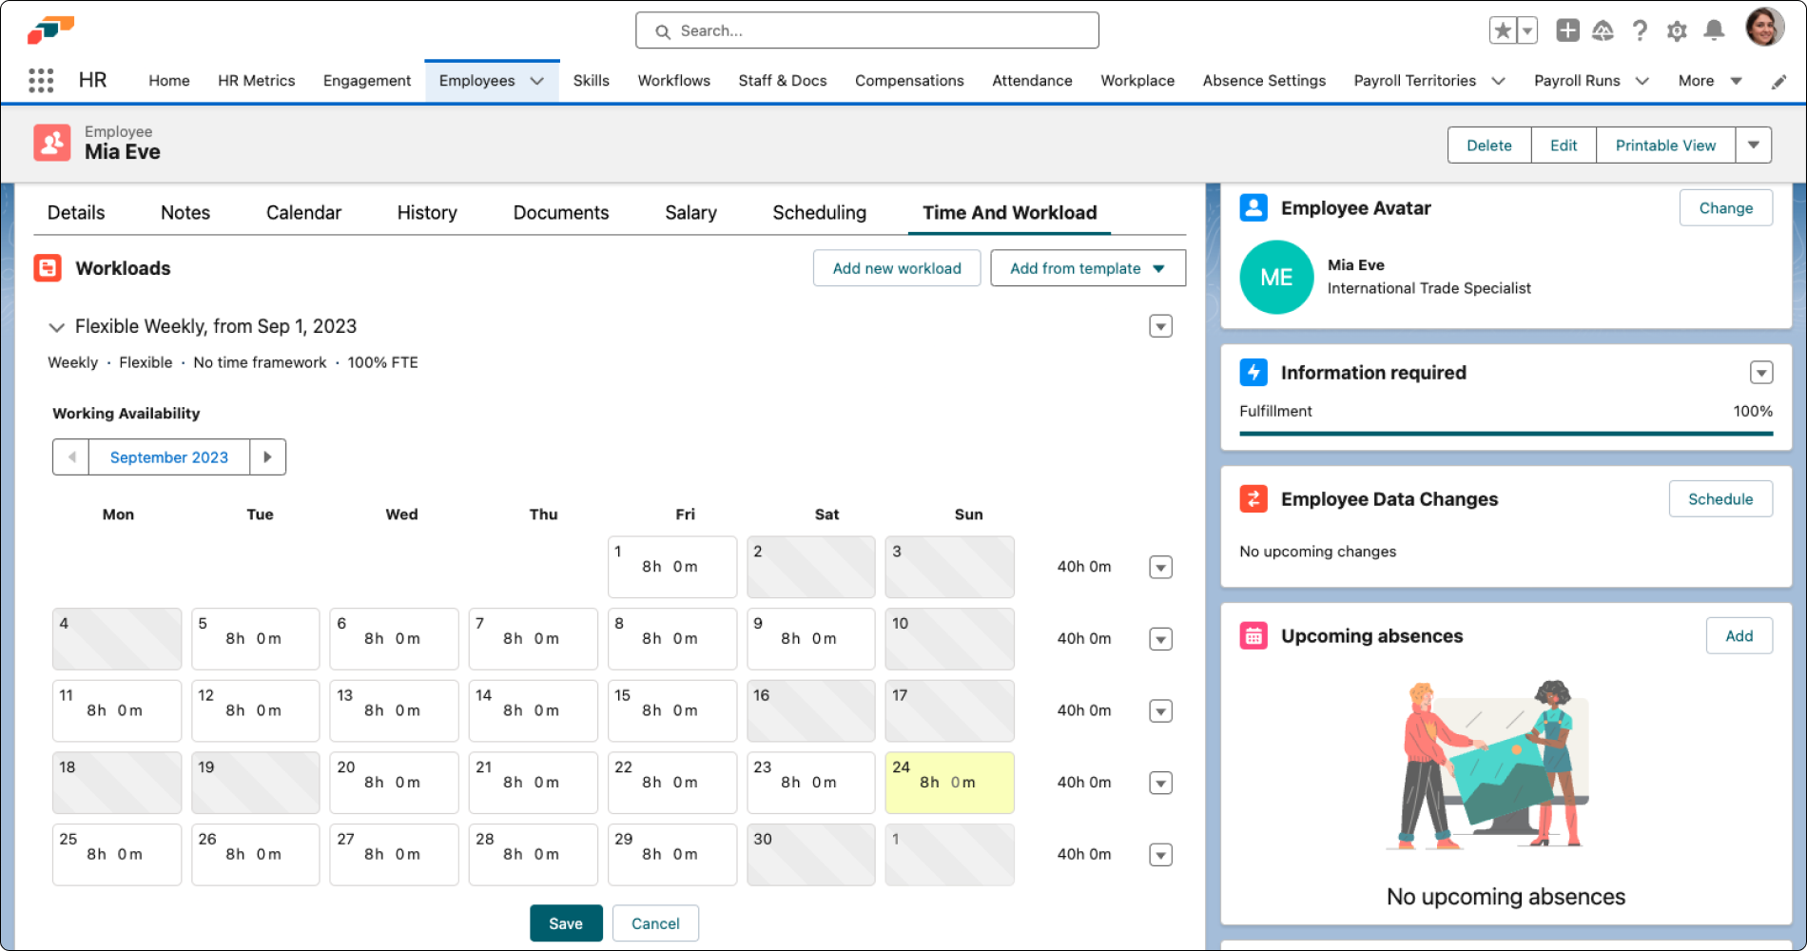Click the Printable View button
Image resolution: width=1807 pixels, height=951 pixels.
pyautogui.click(x=1665, y=145)
